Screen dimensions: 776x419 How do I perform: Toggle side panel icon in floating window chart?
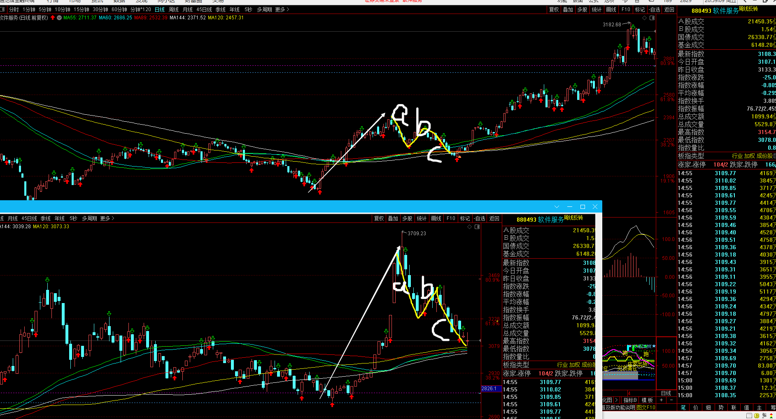click(477, 227)
